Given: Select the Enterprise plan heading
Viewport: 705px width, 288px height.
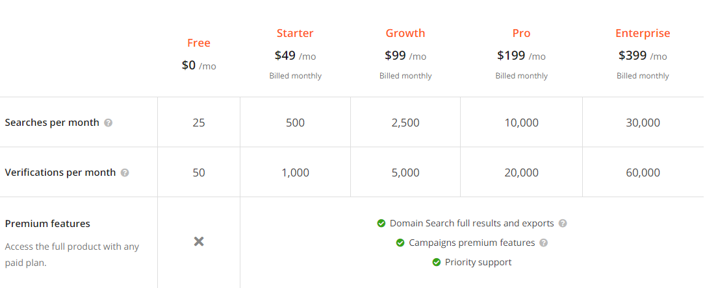Looking at the screenshot, I should pos(643,33).
